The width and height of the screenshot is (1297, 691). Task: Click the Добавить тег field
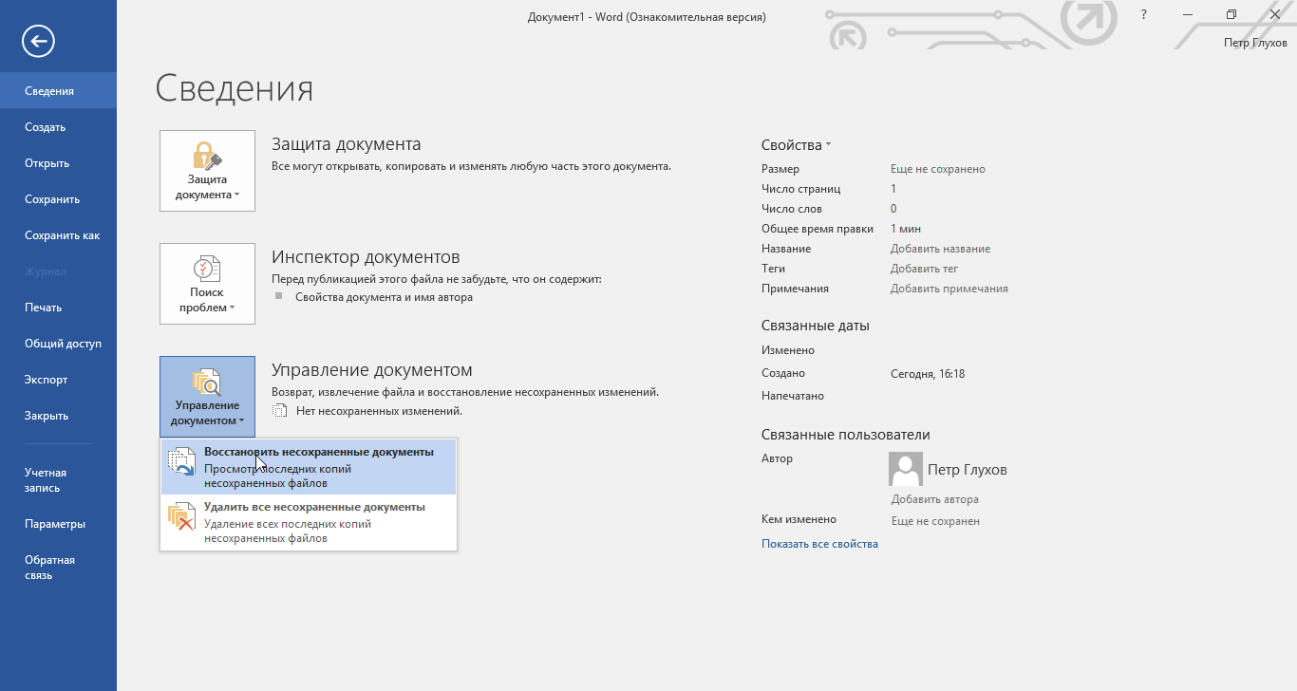click(924, 269)
